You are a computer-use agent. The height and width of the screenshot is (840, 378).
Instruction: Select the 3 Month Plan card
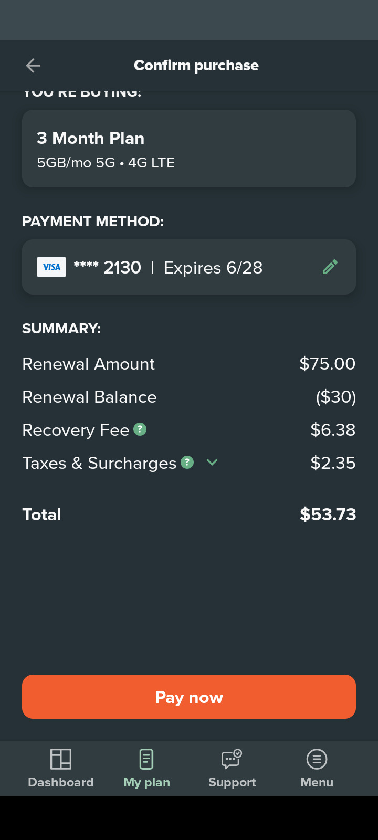click(189, 149)
